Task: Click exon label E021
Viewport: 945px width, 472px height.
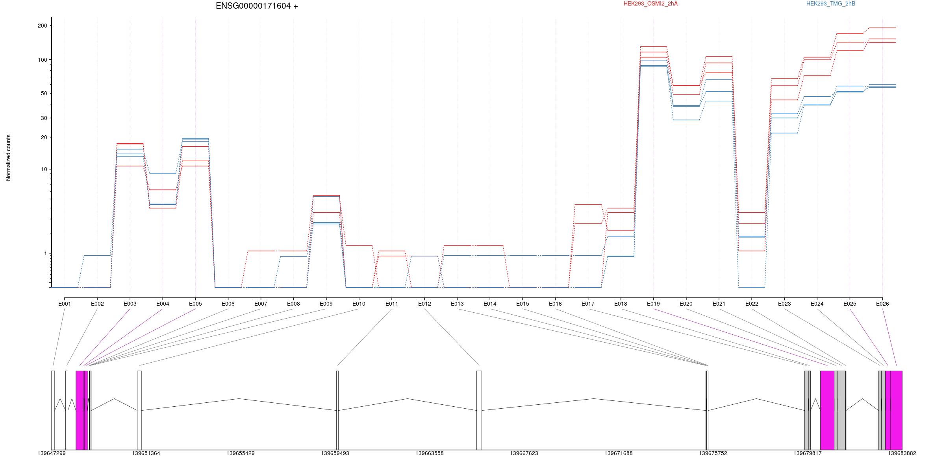Action: [719, 304]
